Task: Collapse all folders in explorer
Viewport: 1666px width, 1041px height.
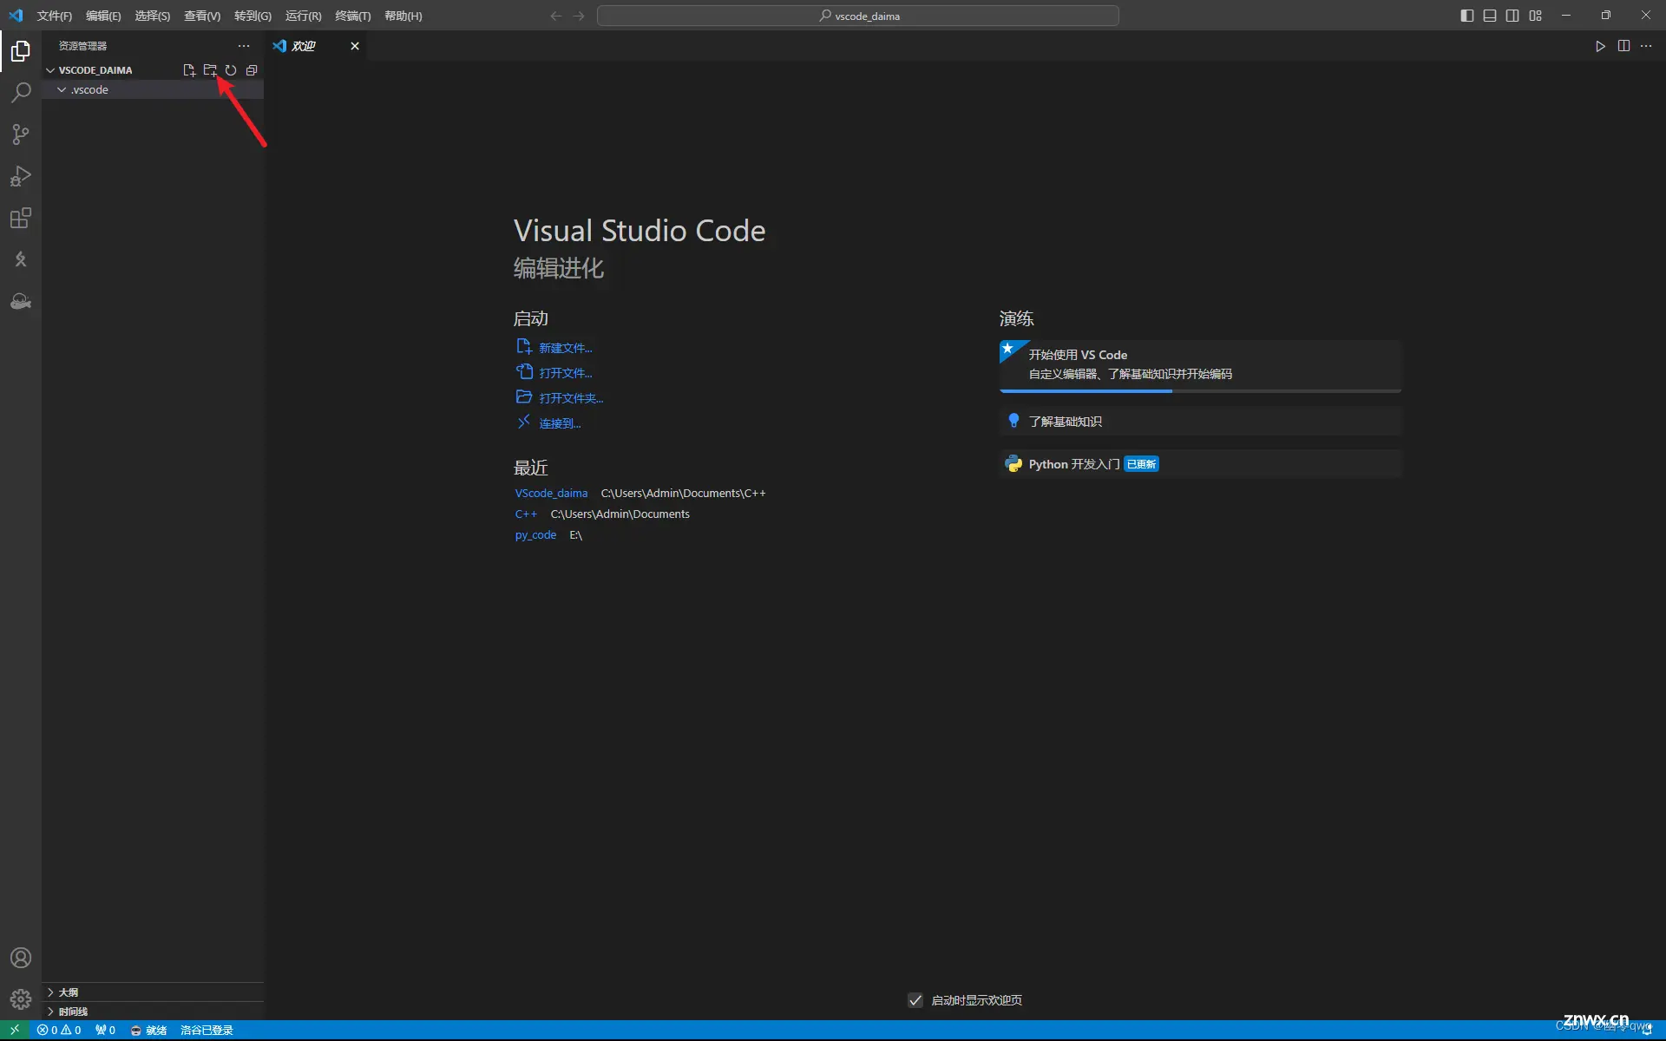Action: pyautogui.click(x=252, y=70)
